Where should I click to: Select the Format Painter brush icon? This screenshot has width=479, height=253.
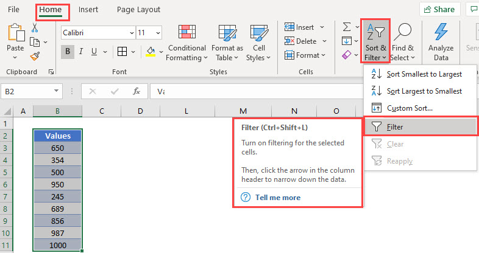35,57
